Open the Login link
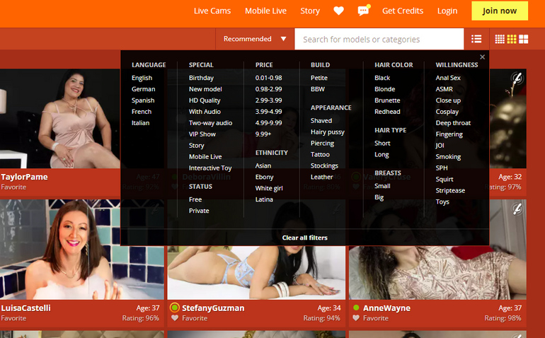This screenshot has height=338, width=545. tap(447, 11)
